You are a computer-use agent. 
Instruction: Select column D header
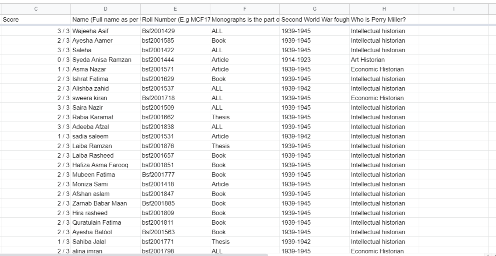[105, 9]
